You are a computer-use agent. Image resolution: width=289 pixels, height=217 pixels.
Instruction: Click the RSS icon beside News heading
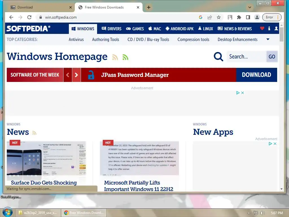[x=34, y=133]
